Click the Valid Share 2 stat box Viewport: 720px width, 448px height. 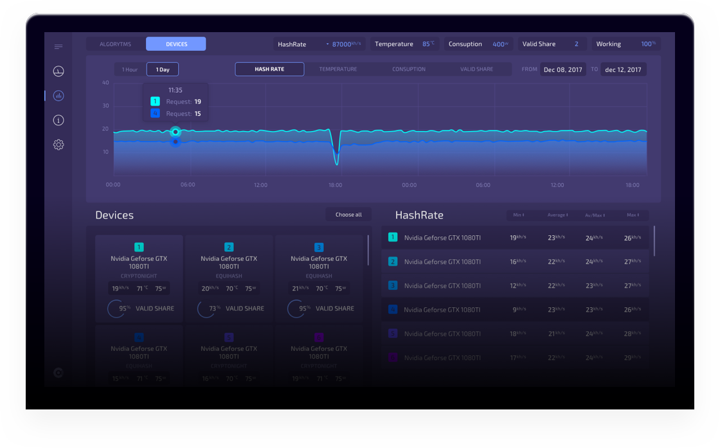click(x=552, y=44)
